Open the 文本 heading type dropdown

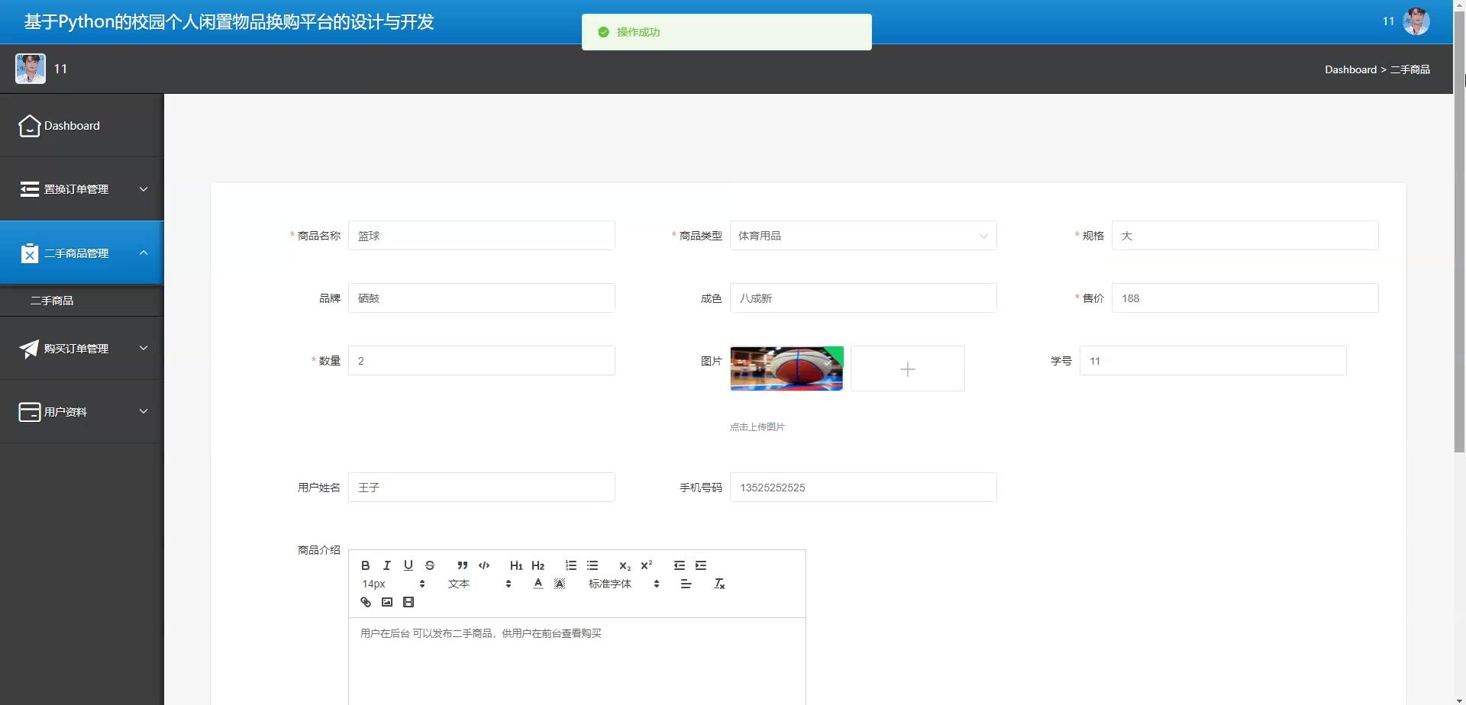pyautogui.click(x=479, y=584)
